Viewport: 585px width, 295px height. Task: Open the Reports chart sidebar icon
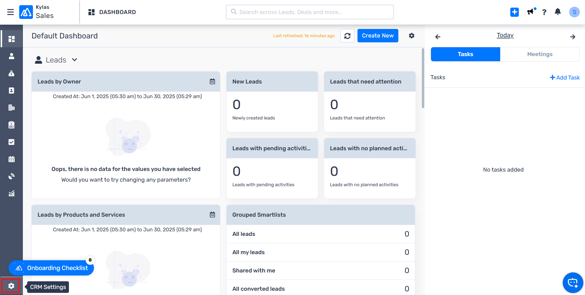pos(12,193)
